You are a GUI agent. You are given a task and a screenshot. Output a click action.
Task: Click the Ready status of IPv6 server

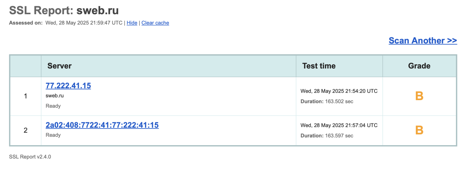coord(53,135)
